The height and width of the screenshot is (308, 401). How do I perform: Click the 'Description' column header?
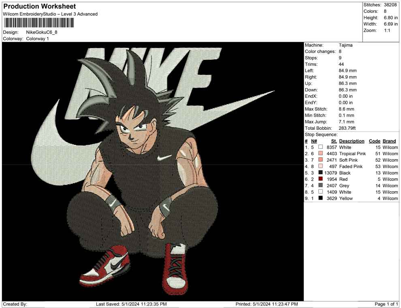point(352,141)
